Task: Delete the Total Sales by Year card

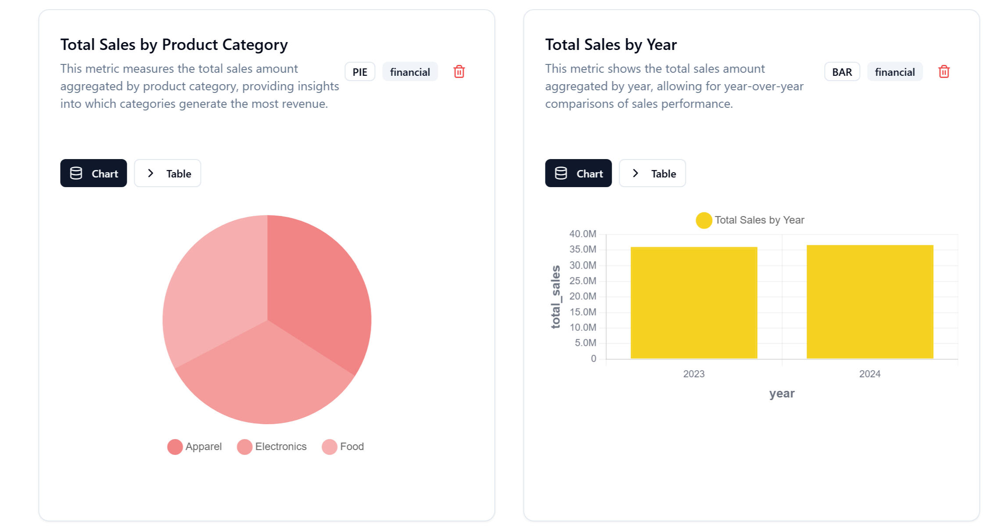Action: pyautogui.click(x=944, y=72)
